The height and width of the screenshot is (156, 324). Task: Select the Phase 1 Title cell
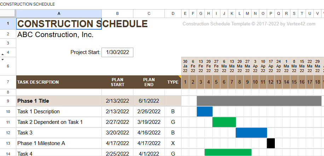pyautogui.click(x=59, y=101)
